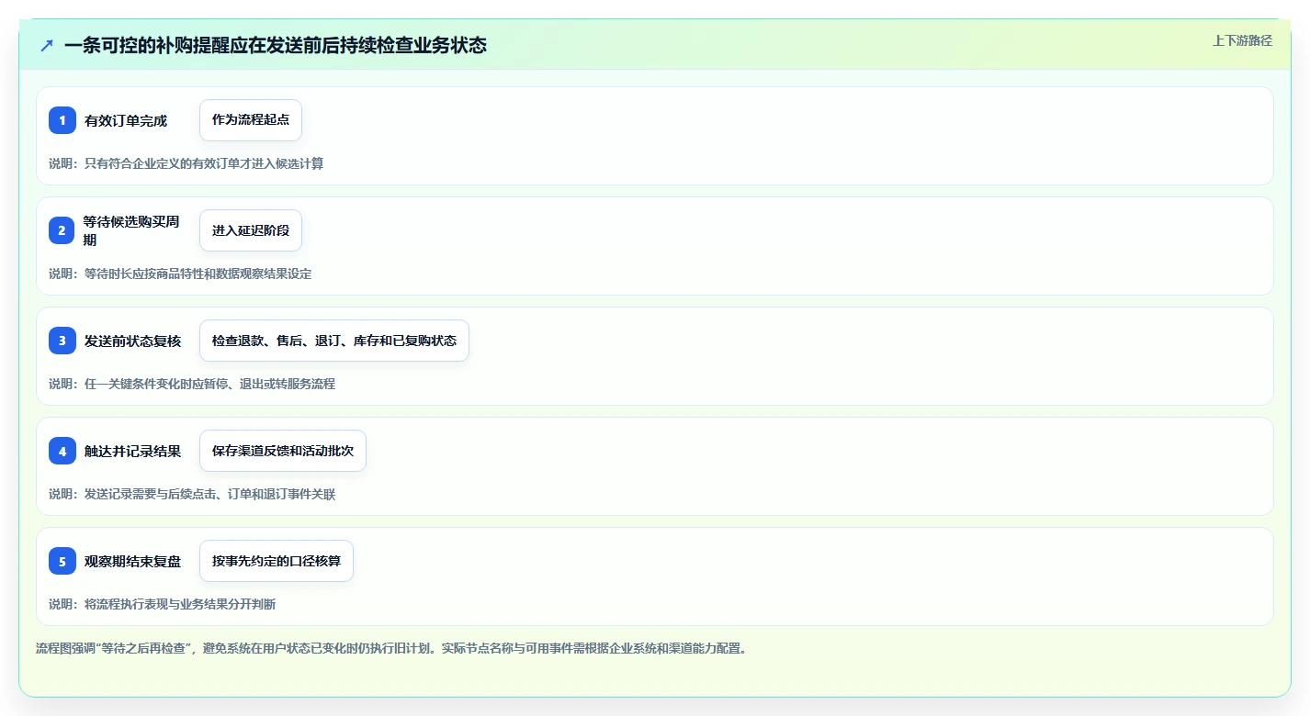Click the arrow icon beside the title

coord(47,45)
